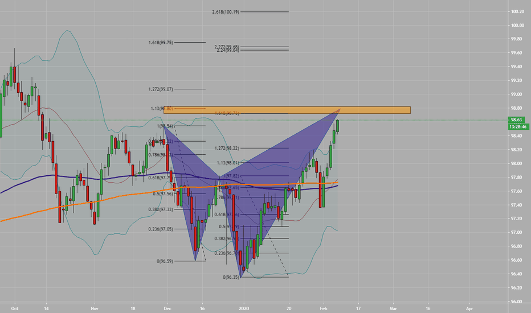Click the 14 date label after Oct
This screenshot has width=531, height=313.
pyautogui.click(x=46, y=308)
